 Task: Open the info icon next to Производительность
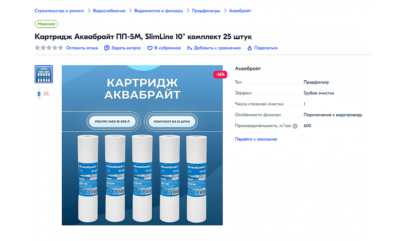295,126
